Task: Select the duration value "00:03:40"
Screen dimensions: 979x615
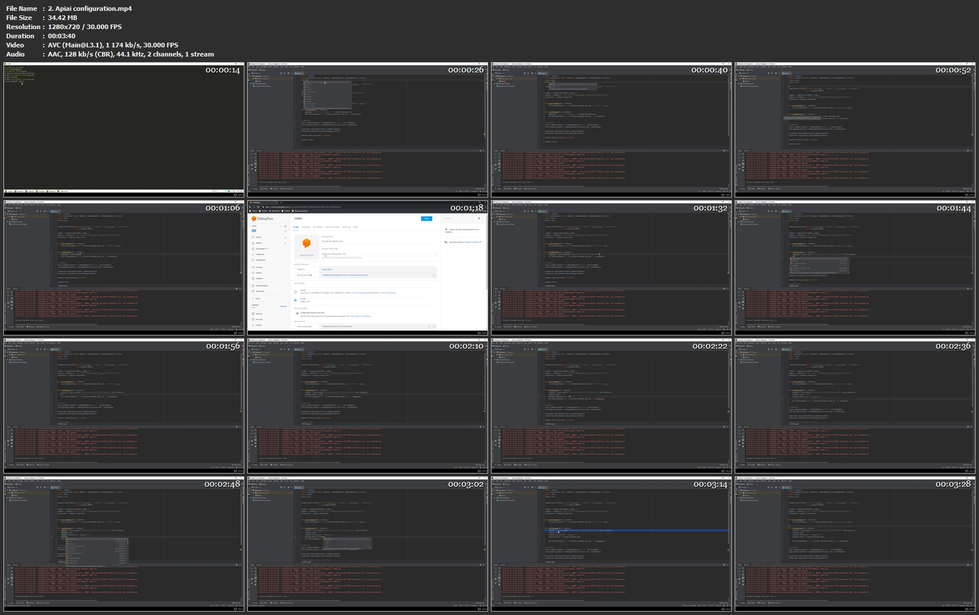Action: click(x=62, y=36)
